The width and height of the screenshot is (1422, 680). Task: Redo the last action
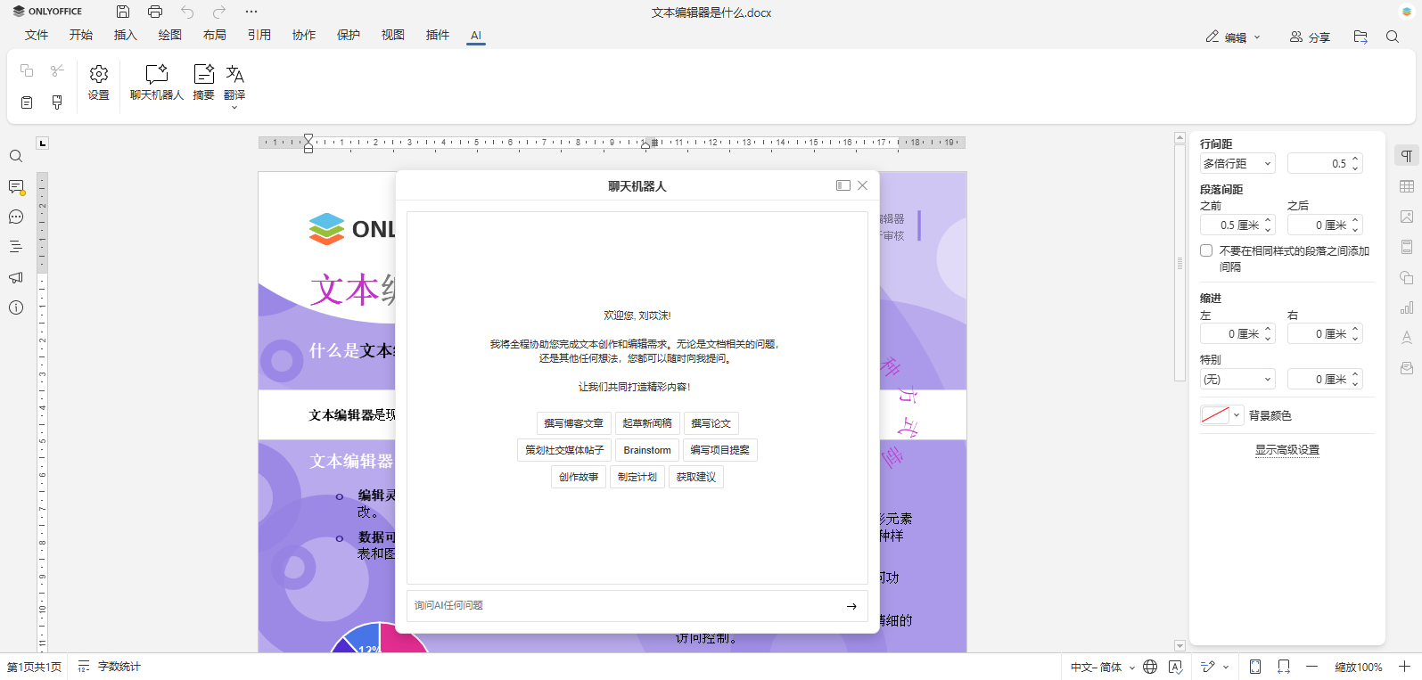click(219, 12)
